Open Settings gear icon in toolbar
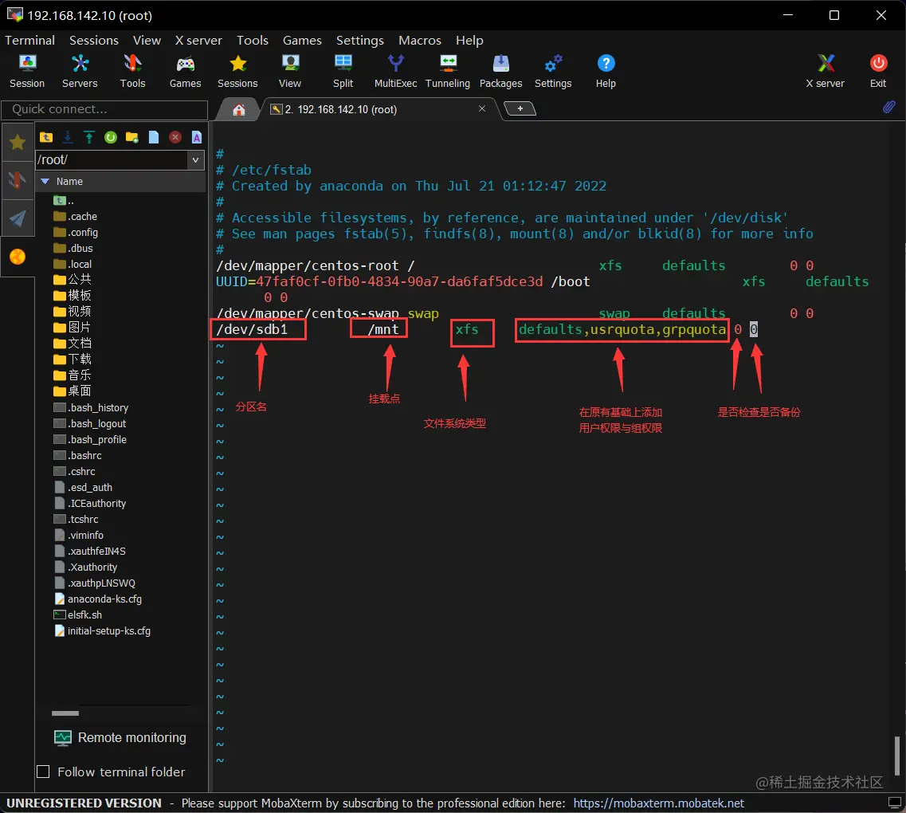The width and height of the screenshot is (906, 813). pos(553,71)
